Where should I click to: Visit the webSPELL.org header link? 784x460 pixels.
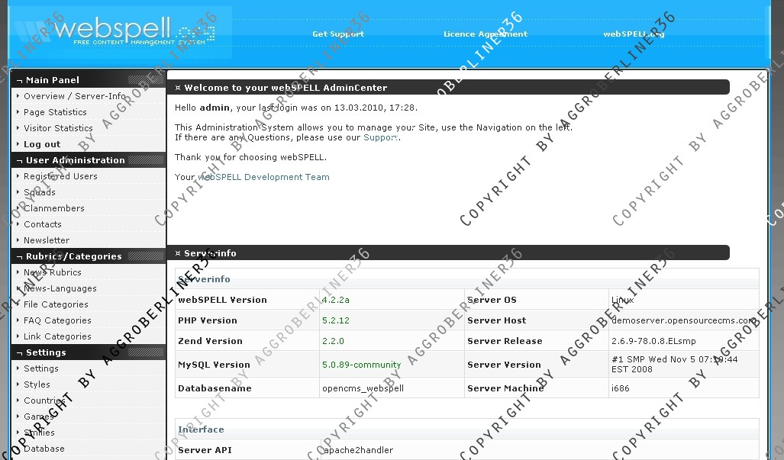634,34
